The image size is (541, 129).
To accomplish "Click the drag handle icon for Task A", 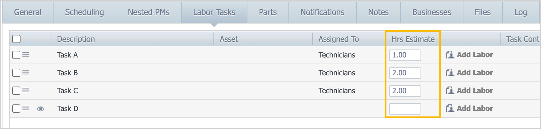I will 26,55.
